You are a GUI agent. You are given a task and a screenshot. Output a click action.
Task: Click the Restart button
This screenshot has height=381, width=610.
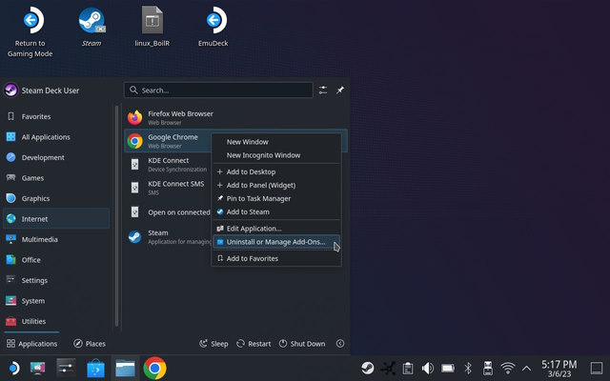pos(254,344)
